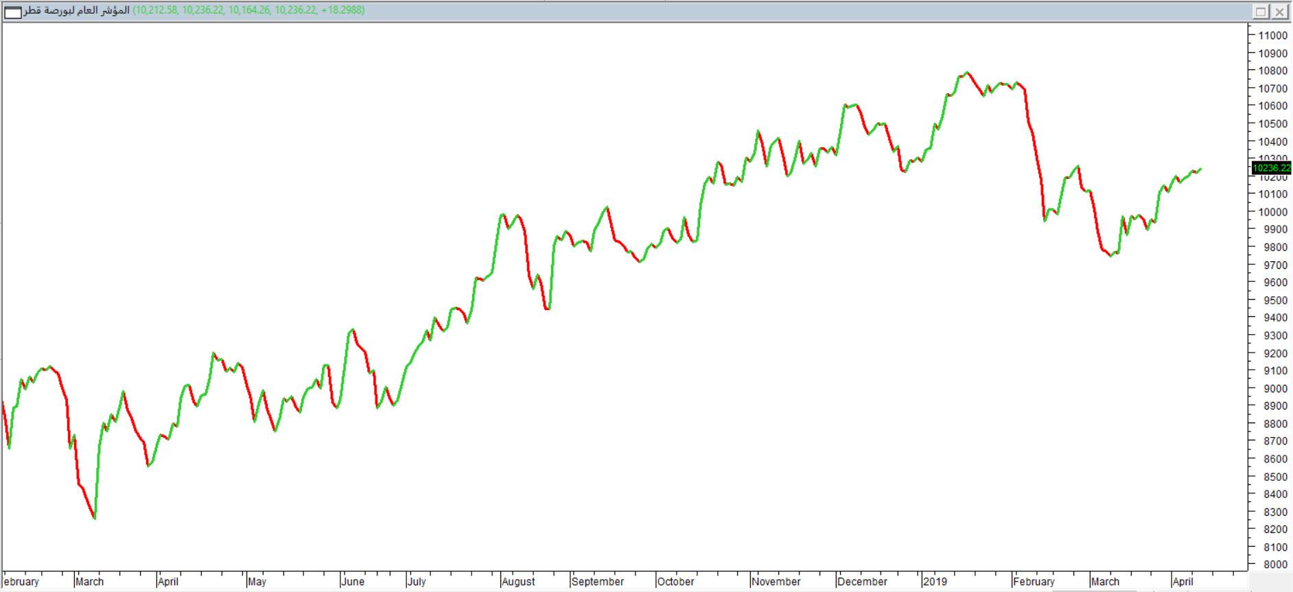Click the 8800 price axis label
This screenshot has height=592, width=1293.
click(1275, 424)
